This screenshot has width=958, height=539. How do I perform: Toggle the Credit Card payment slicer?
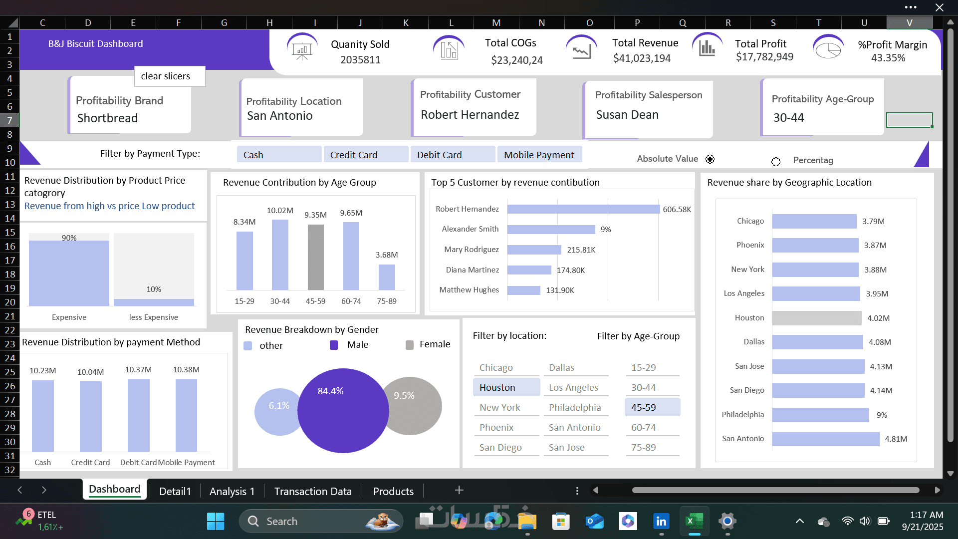366,155
